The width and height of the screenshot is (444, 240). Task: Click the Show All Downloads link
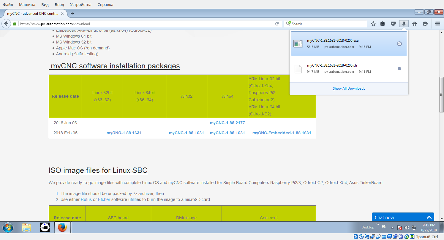click(349, 88)
